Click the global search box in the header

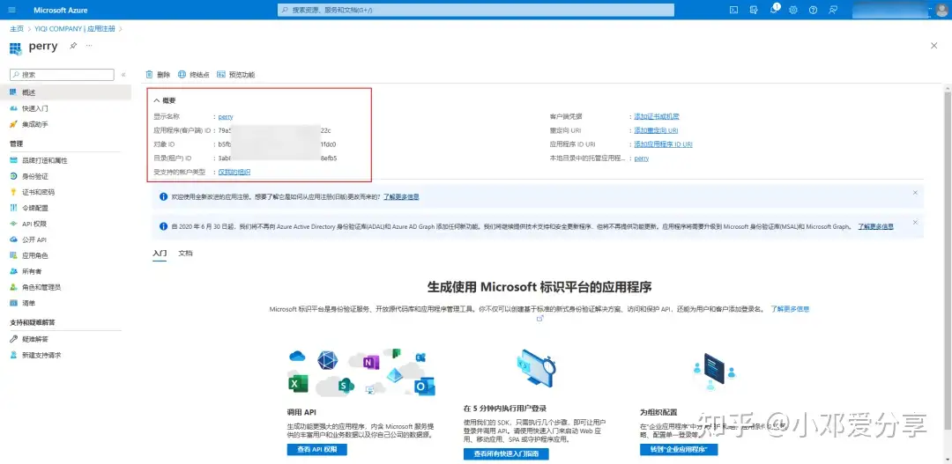click(x=476, y=10)
